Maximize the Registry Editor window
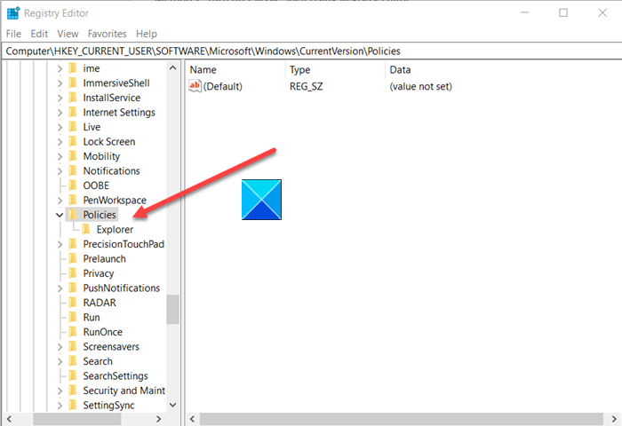Viewport: 622px width, 426px height. [563, 13]
